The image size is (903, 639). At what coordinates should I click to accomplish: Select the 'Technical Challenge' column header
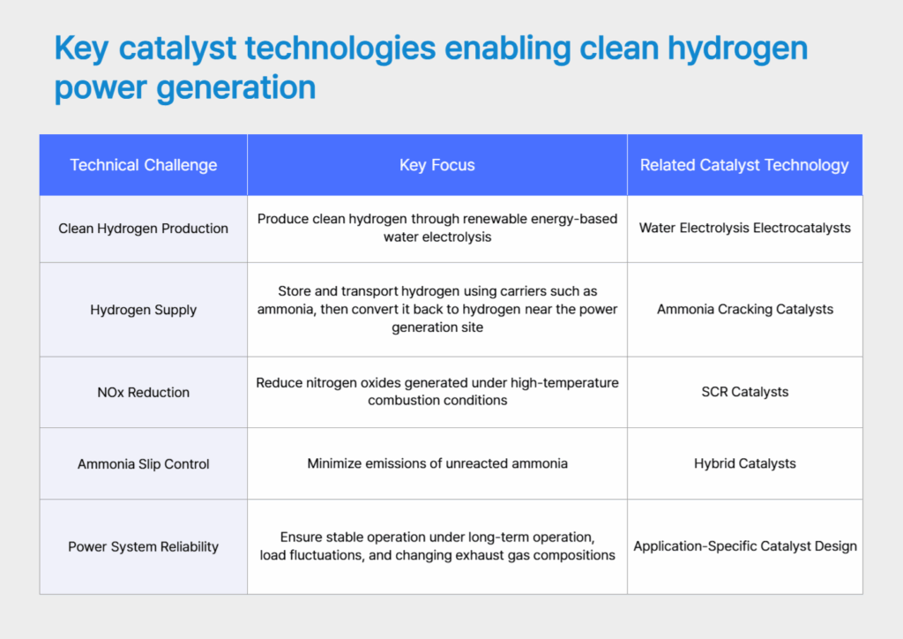144,165
